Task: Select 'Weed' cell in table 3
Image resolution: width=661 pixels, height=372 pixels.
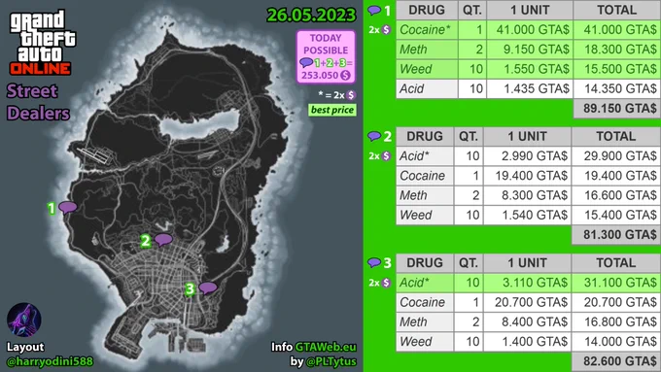Action: click(x=425, y=342)
